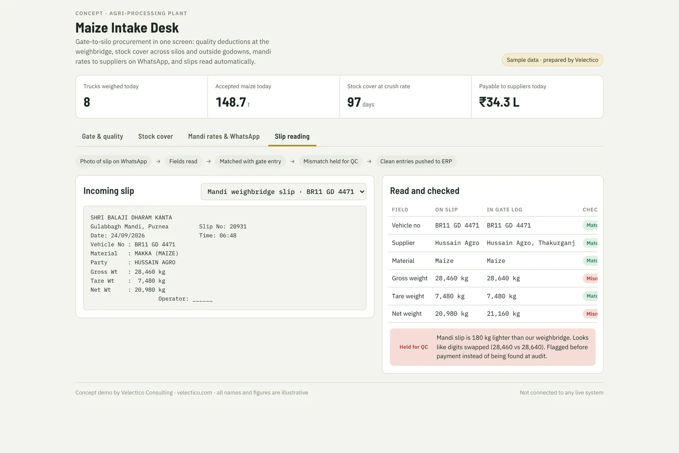Click the Operator signature line on slip
Screen dimensions: 679x453
click(x=185, y=299)
